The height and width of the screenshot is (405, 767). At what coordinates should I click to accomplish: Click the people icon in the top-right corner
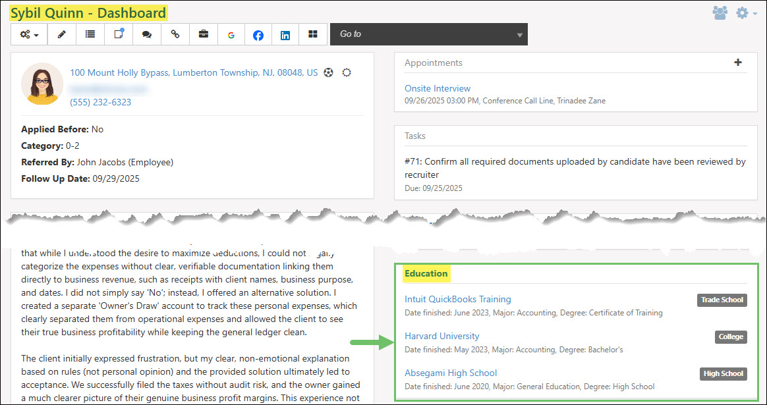click(720, 13)
